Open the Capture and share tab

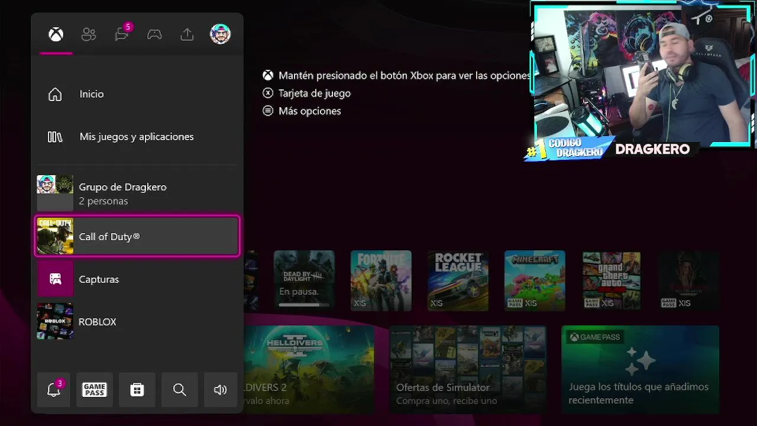point(187,34)
